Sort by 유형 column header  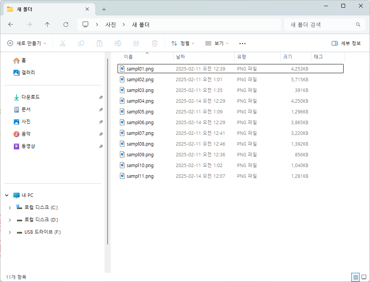[x=242, y=57]
